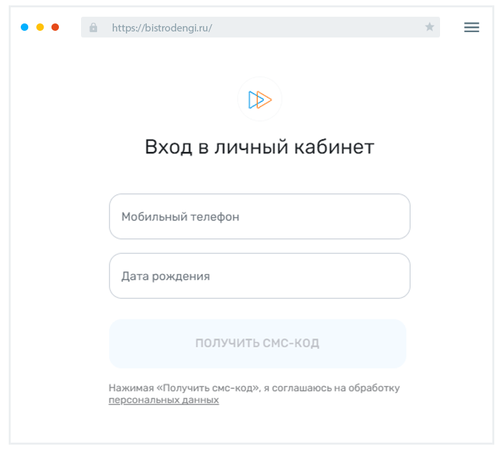Focus the Мобильный телефон field
The height and width of the screenshot is (452, 503).
259,216
